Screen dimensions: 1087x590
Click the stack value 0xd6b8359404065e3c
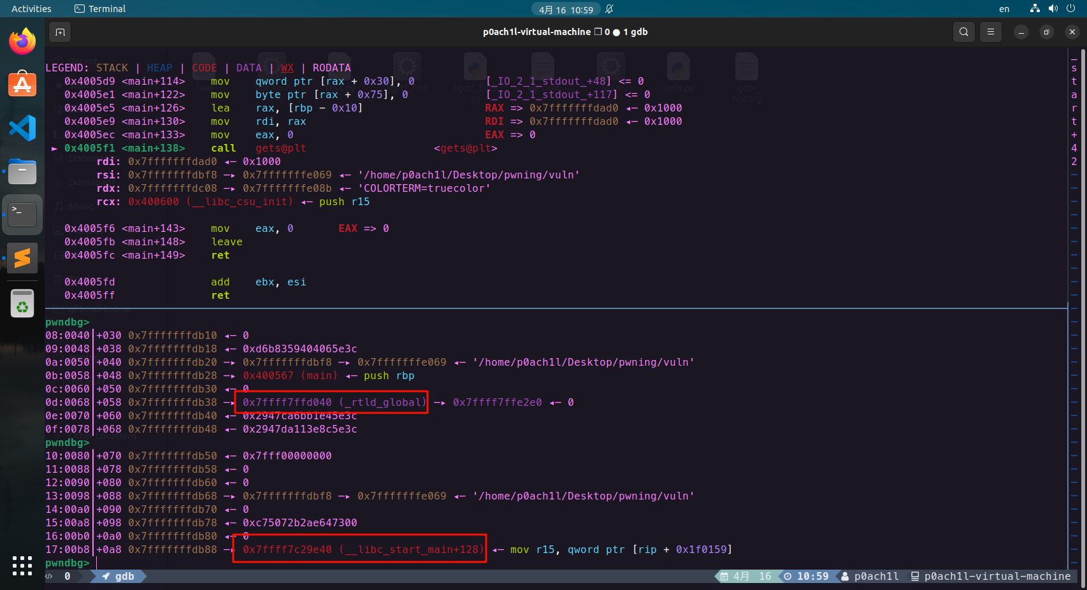(x=299, y=349)
